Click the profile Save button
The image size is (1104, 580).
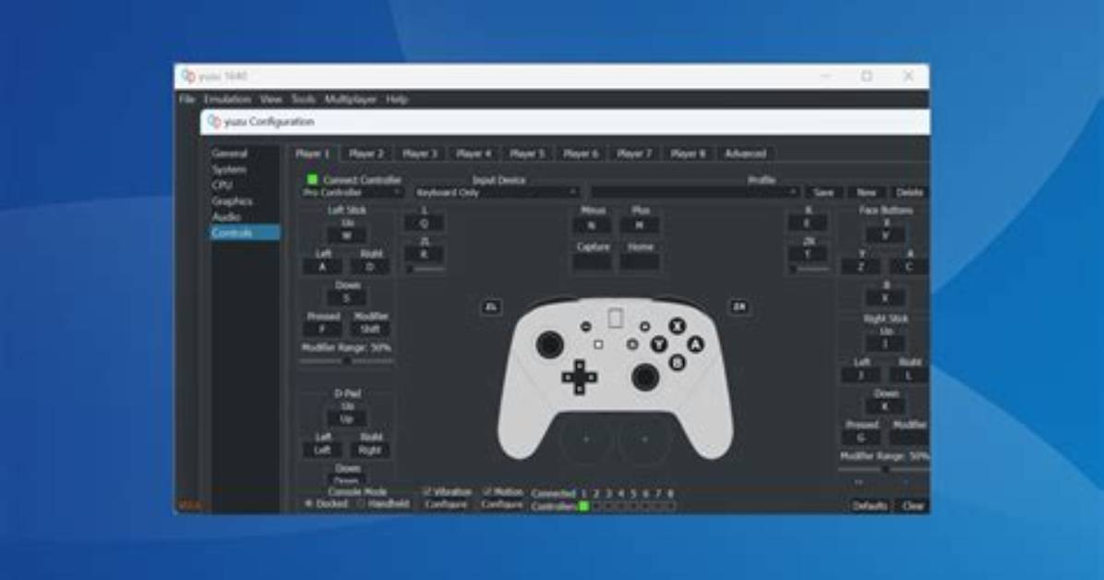tap(823, 192)
